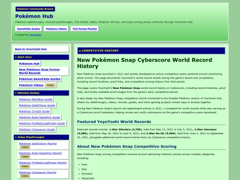This screenshot has width=240, height=180.
Task: Click VIDEO badge under Colosseum Playlist
Action: (25, 176)
